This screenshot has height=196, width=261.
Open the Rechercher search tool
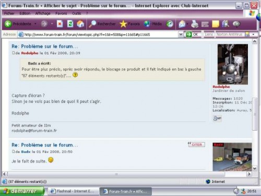click(x=102, y=24)
